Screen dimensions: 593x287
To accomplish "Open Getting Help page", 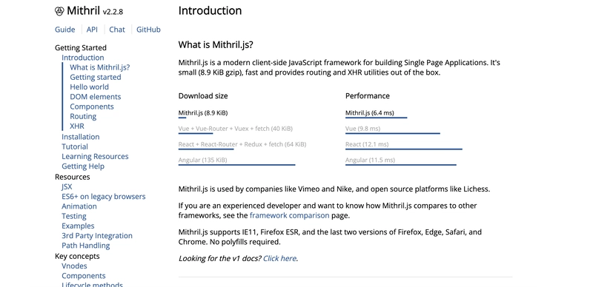I will click(x=83, y=166).
